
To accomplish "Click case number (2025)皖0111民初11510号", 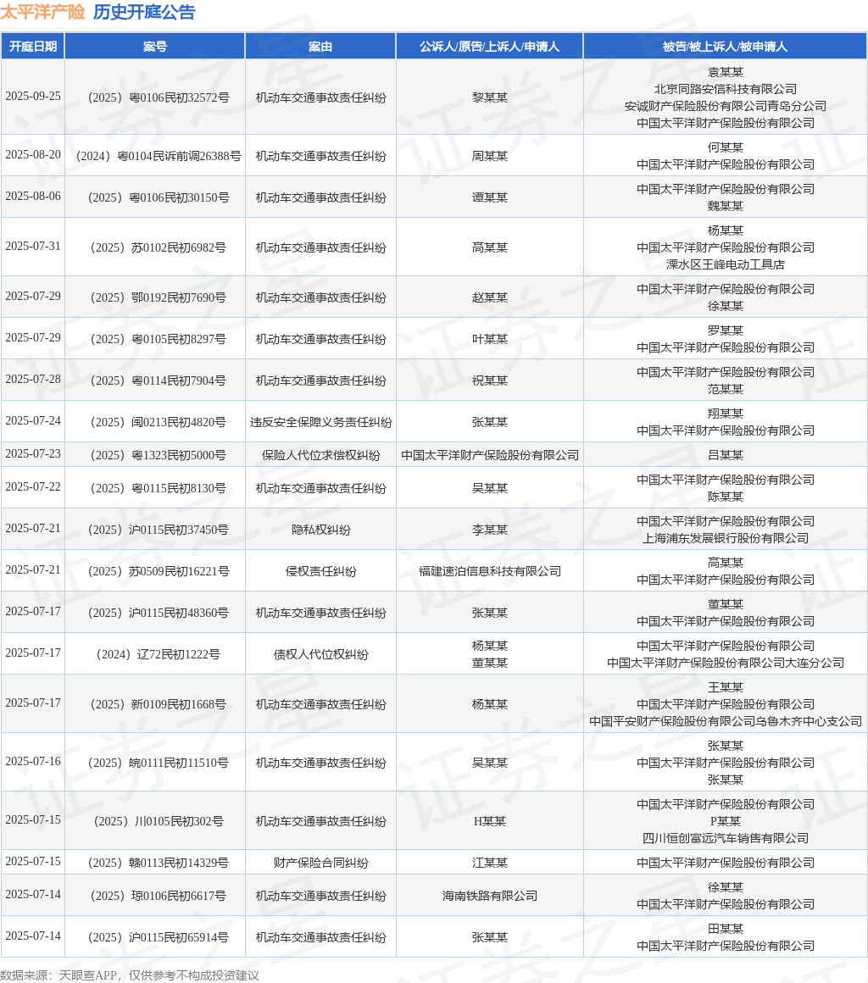I will point(158,763).
